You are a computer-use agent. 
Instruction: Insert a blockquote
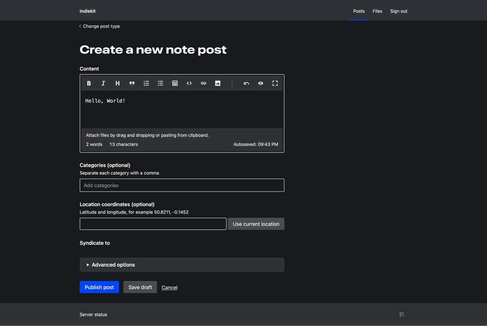click(132, 83)
